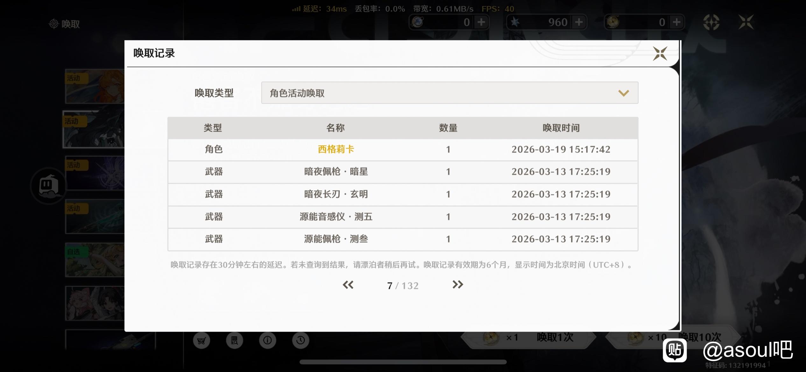806x372 pixels.
Task: Click the plus beside gold coin currency
Action: point(677,22)
